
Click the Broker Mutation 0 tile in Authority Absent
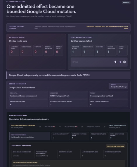point(48,50)
